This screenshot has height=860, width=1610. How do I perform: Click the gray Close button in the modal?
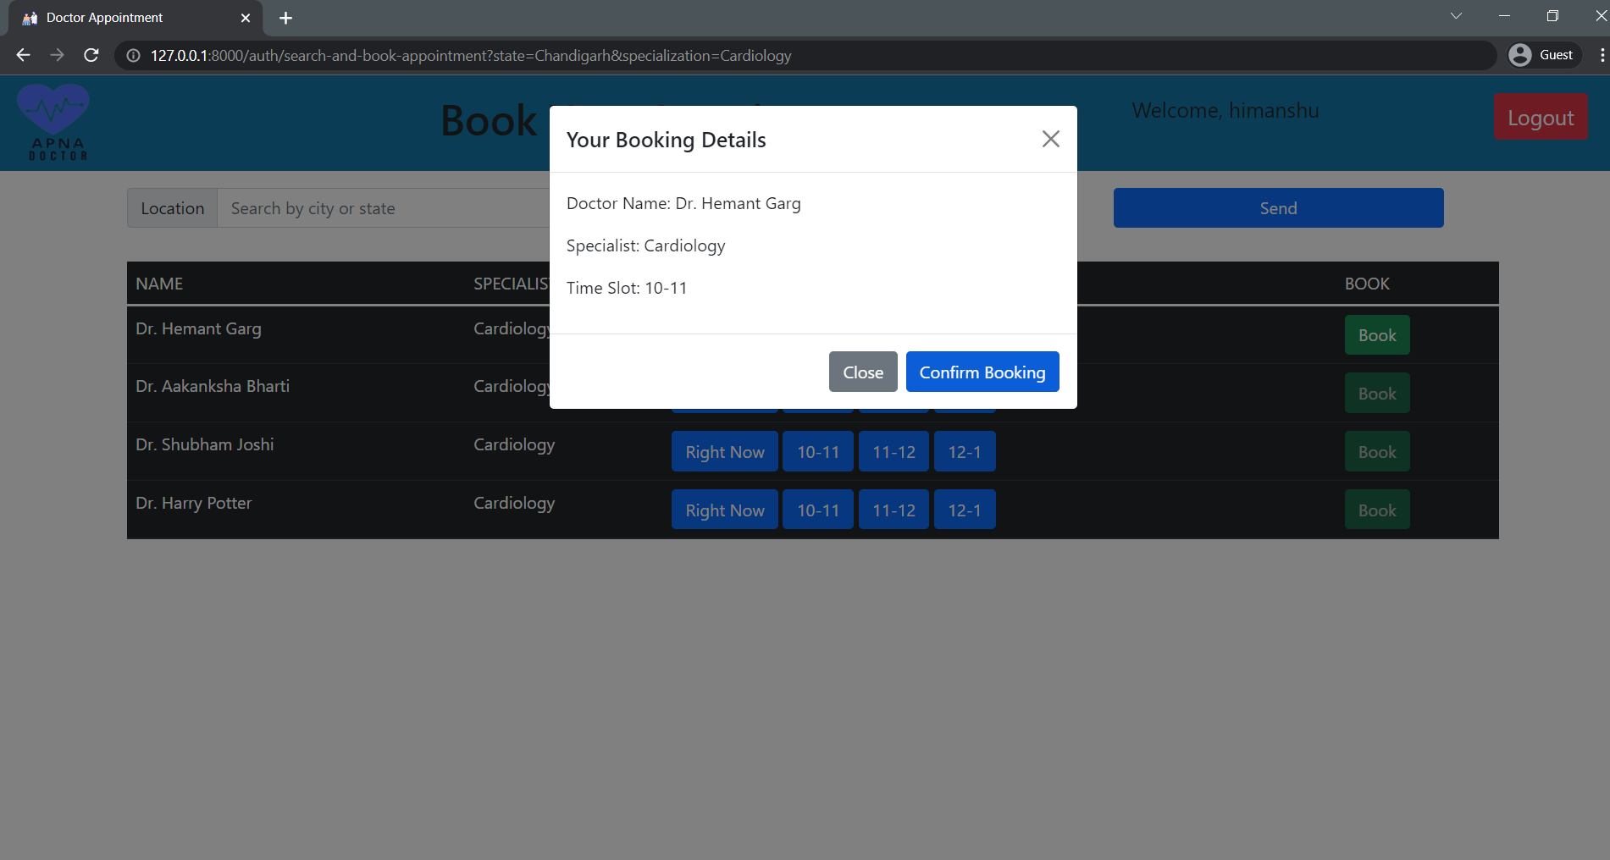click(x=863, y=372)
